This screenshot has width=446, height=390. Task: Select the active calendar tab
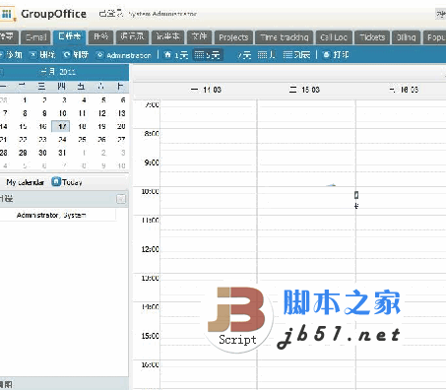[x=70, y=36]
